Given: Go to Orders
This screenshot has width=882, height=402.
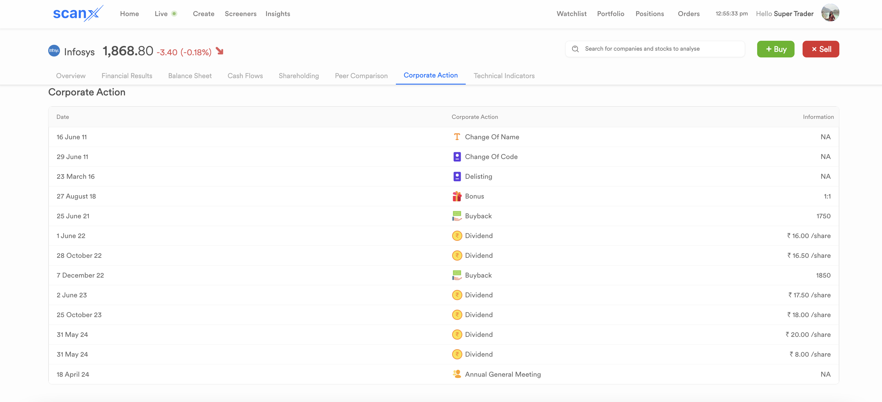Looking at the screenshot, I should [x=689, y=14].
